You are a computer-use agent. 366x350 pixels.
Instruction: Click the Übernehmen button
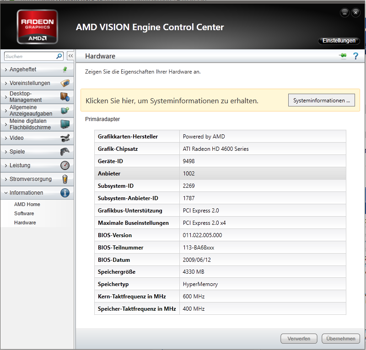pos(341,339)
